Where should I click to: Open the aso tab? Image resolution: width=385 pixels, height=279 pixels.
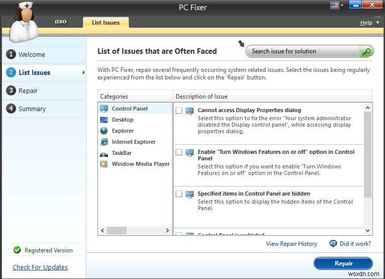point(61,22)
